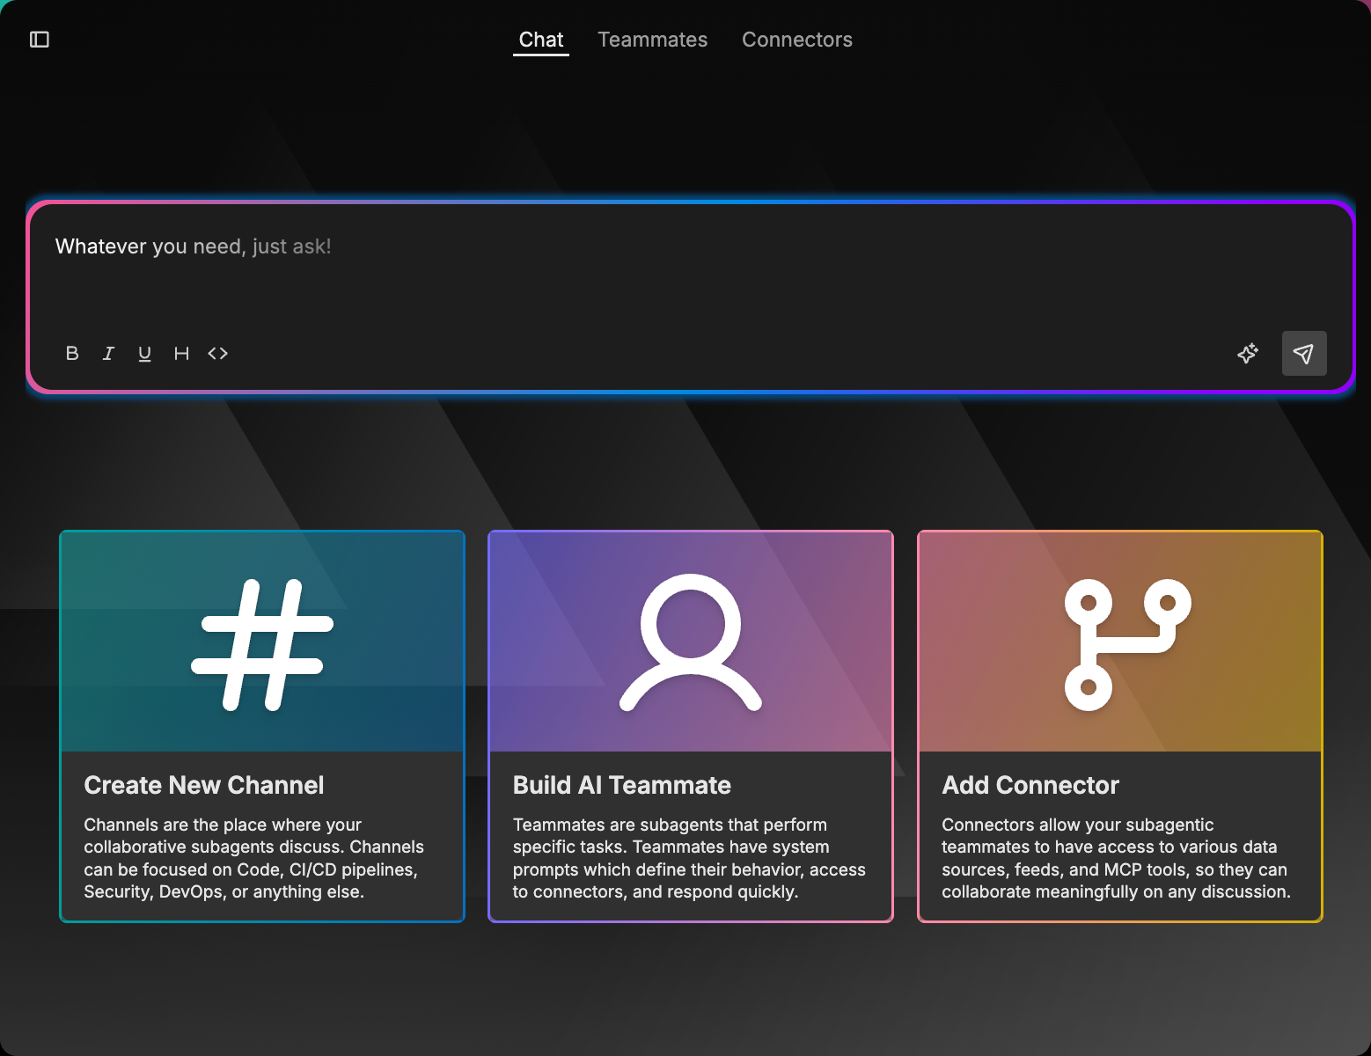Switch to the Teammates tab
Screen dimensions: 1371x1056
coord(653,40)
